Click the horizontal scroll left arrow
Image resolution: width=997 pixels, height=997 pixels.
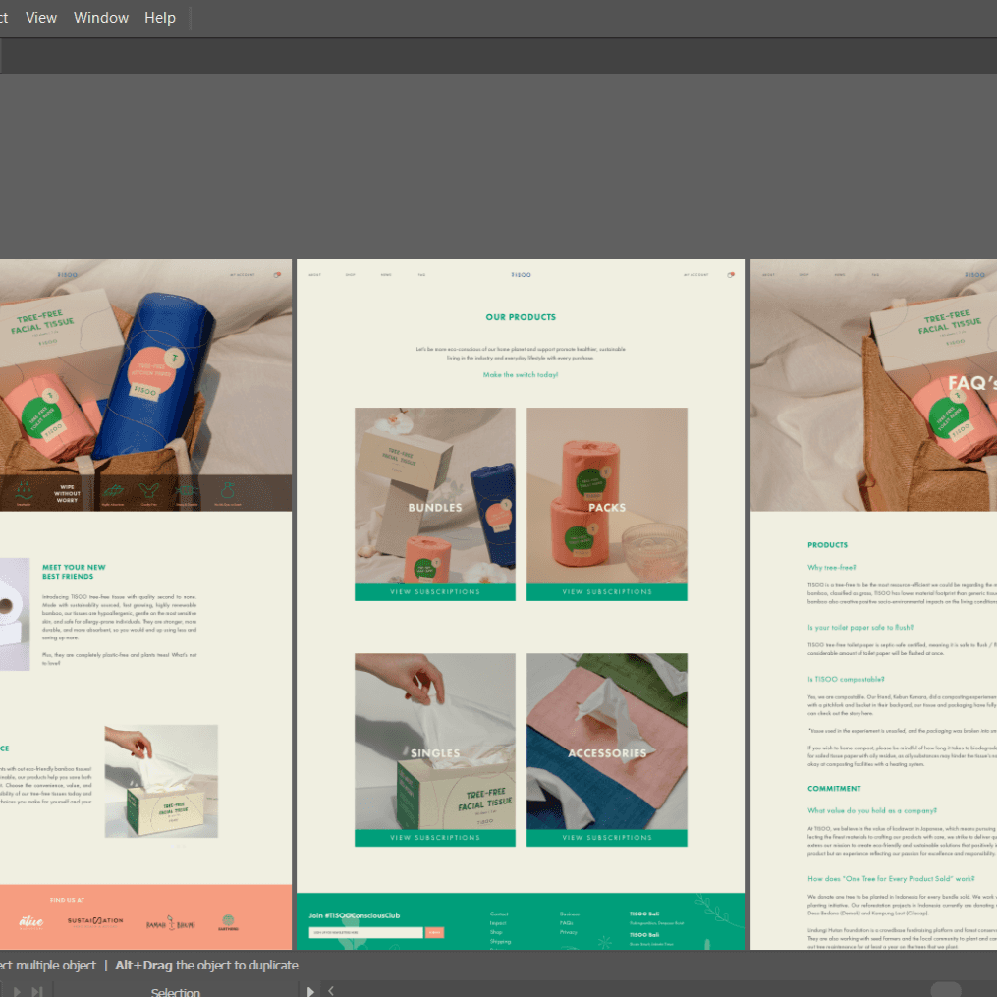(331, 990)
